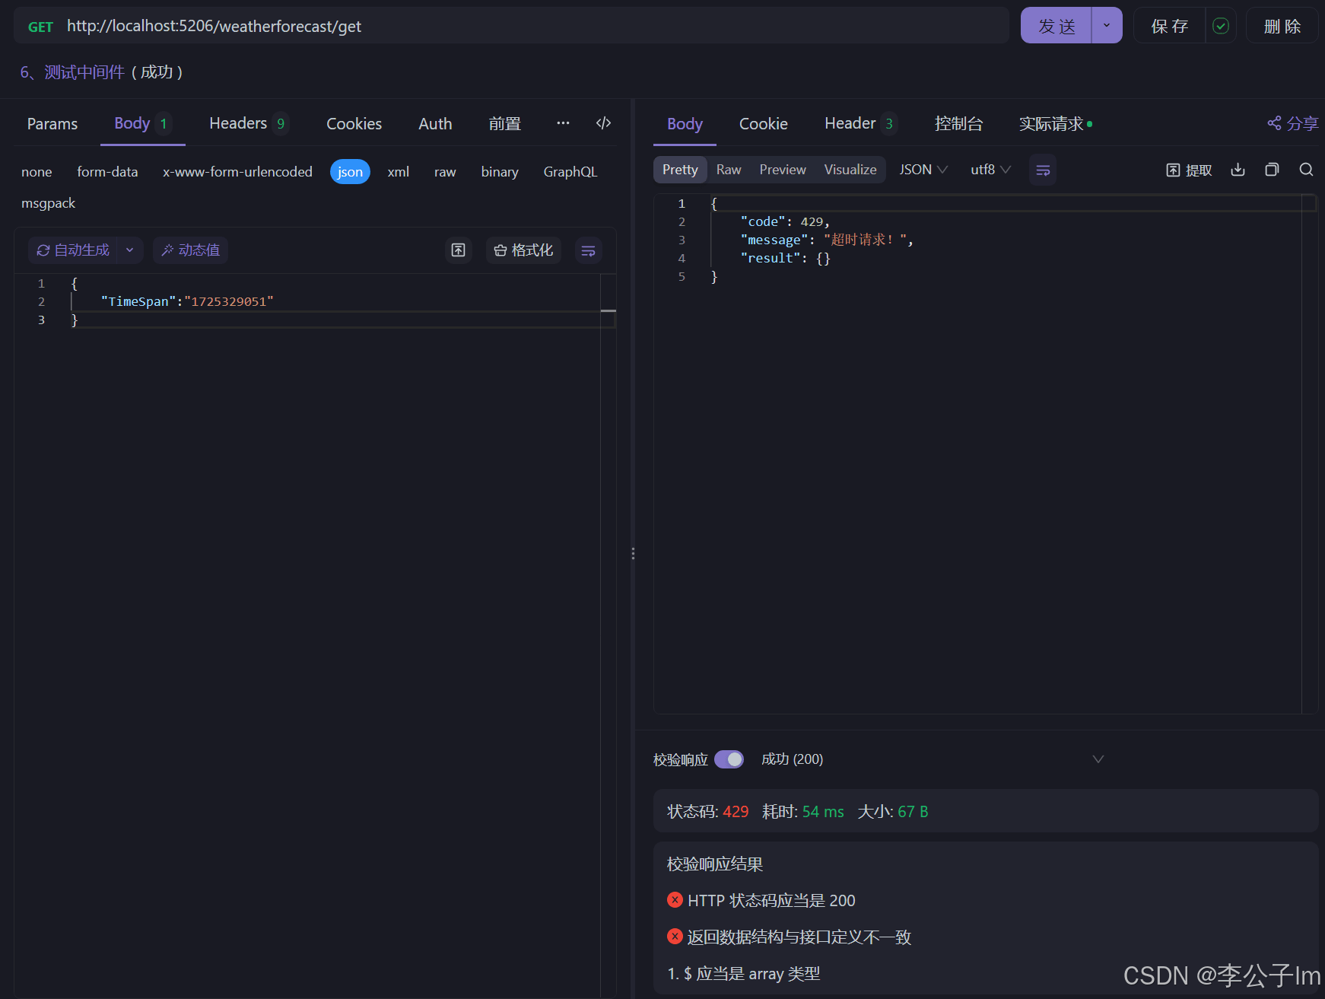
Task: Click the 格式化 format button
Action: point(523,250)
